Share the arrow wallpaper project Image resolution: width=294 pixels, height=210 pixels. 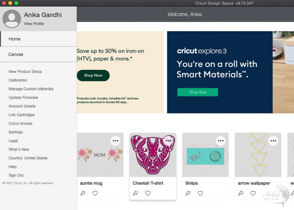tap(241, 193)
